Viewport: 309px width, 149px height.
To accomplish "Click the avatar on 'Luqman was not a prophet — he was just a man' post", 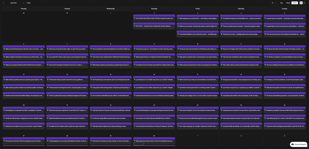I will [265, 18].
